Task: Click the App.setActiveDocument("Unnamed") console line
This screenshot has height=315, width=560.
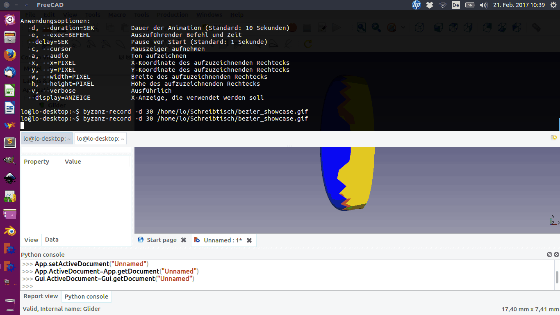Action: pyautogui.click(x=91, y=264)
